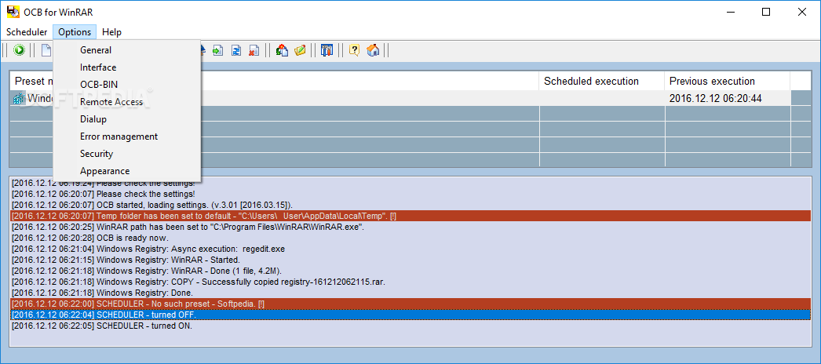821x364 pixels.
Task: Select the 'OCB started, loading settings' log line
Action: tap(410, 205)
